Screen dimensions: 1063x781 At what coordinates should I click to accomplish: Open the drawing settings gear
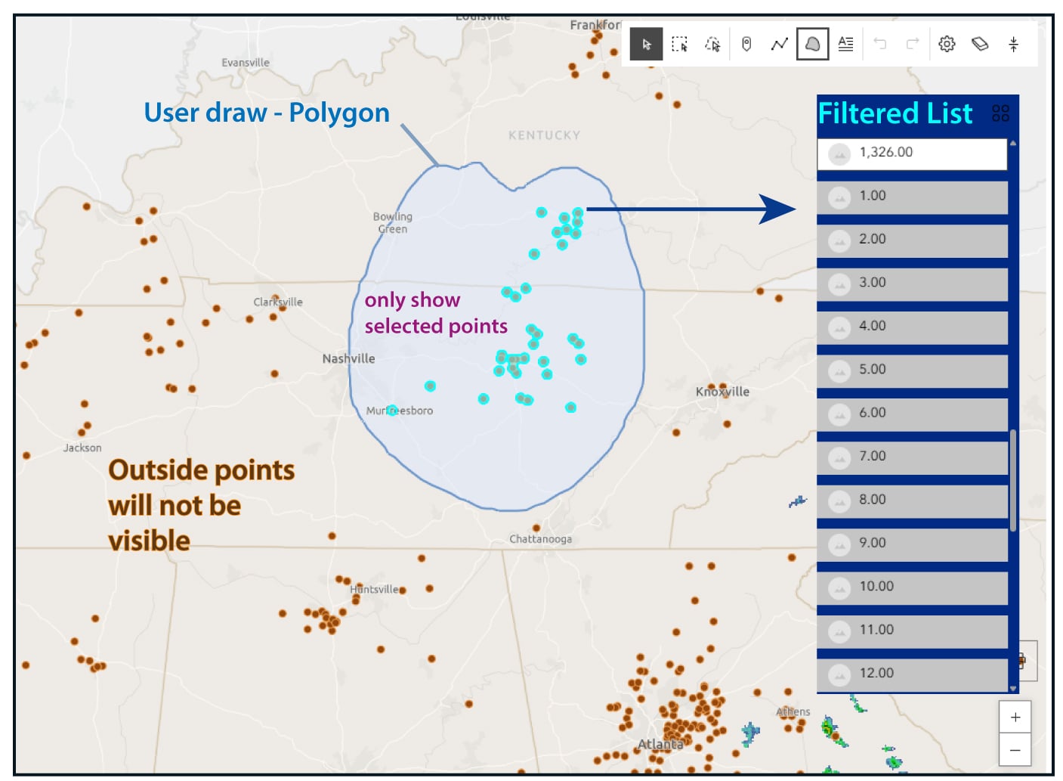pos(947,44)
